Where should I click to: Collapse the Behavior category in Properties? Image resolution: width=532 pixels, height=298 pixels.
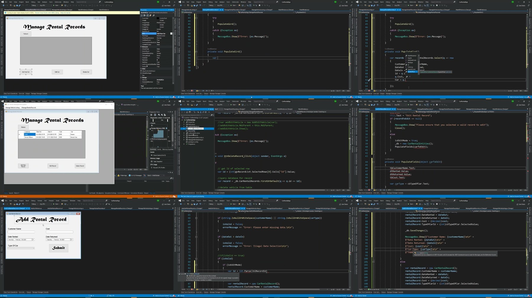pos(141,47)
